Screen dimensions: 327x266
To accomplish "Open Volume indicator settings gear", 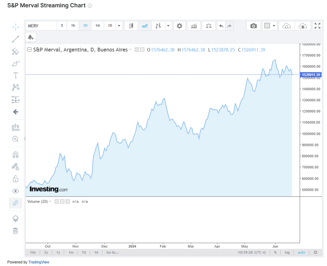I will click(62, 201).
